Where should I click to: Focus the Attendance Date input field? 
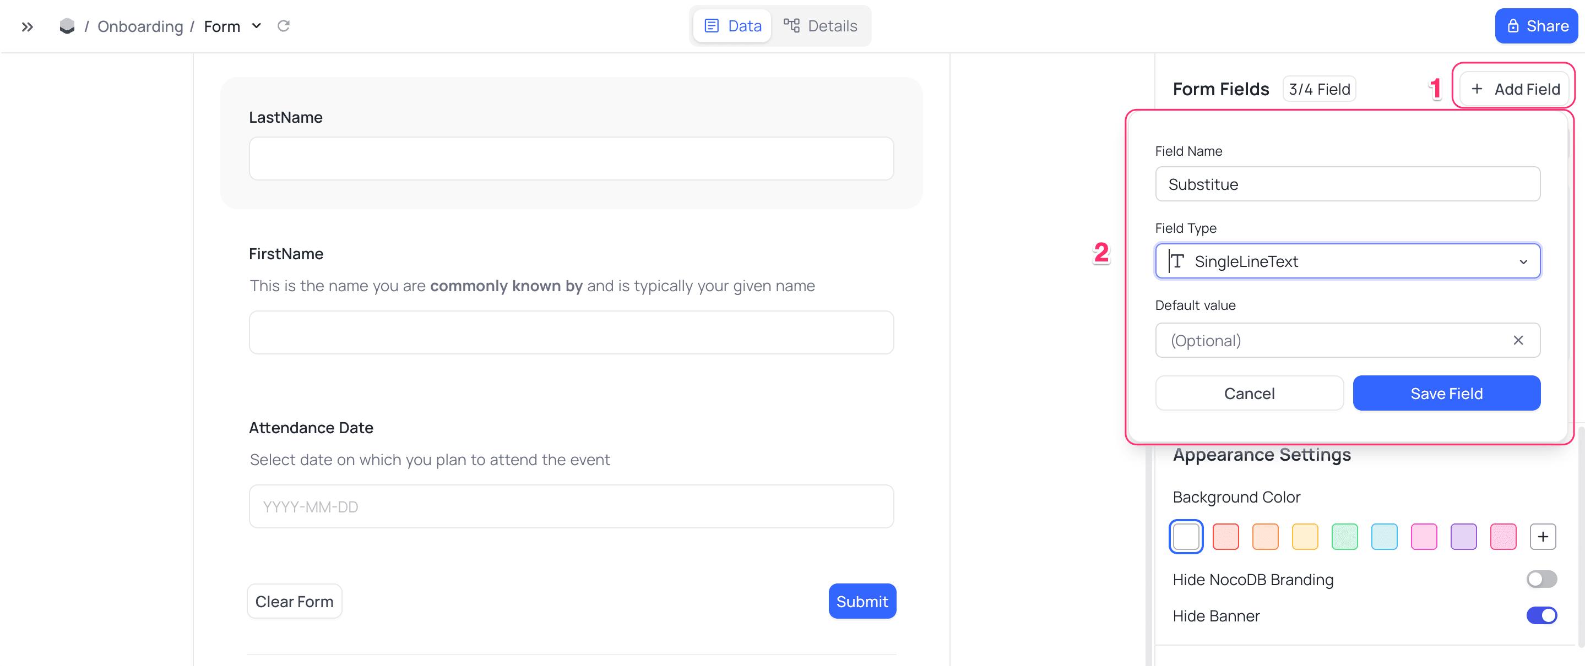[x=571, y=507]
